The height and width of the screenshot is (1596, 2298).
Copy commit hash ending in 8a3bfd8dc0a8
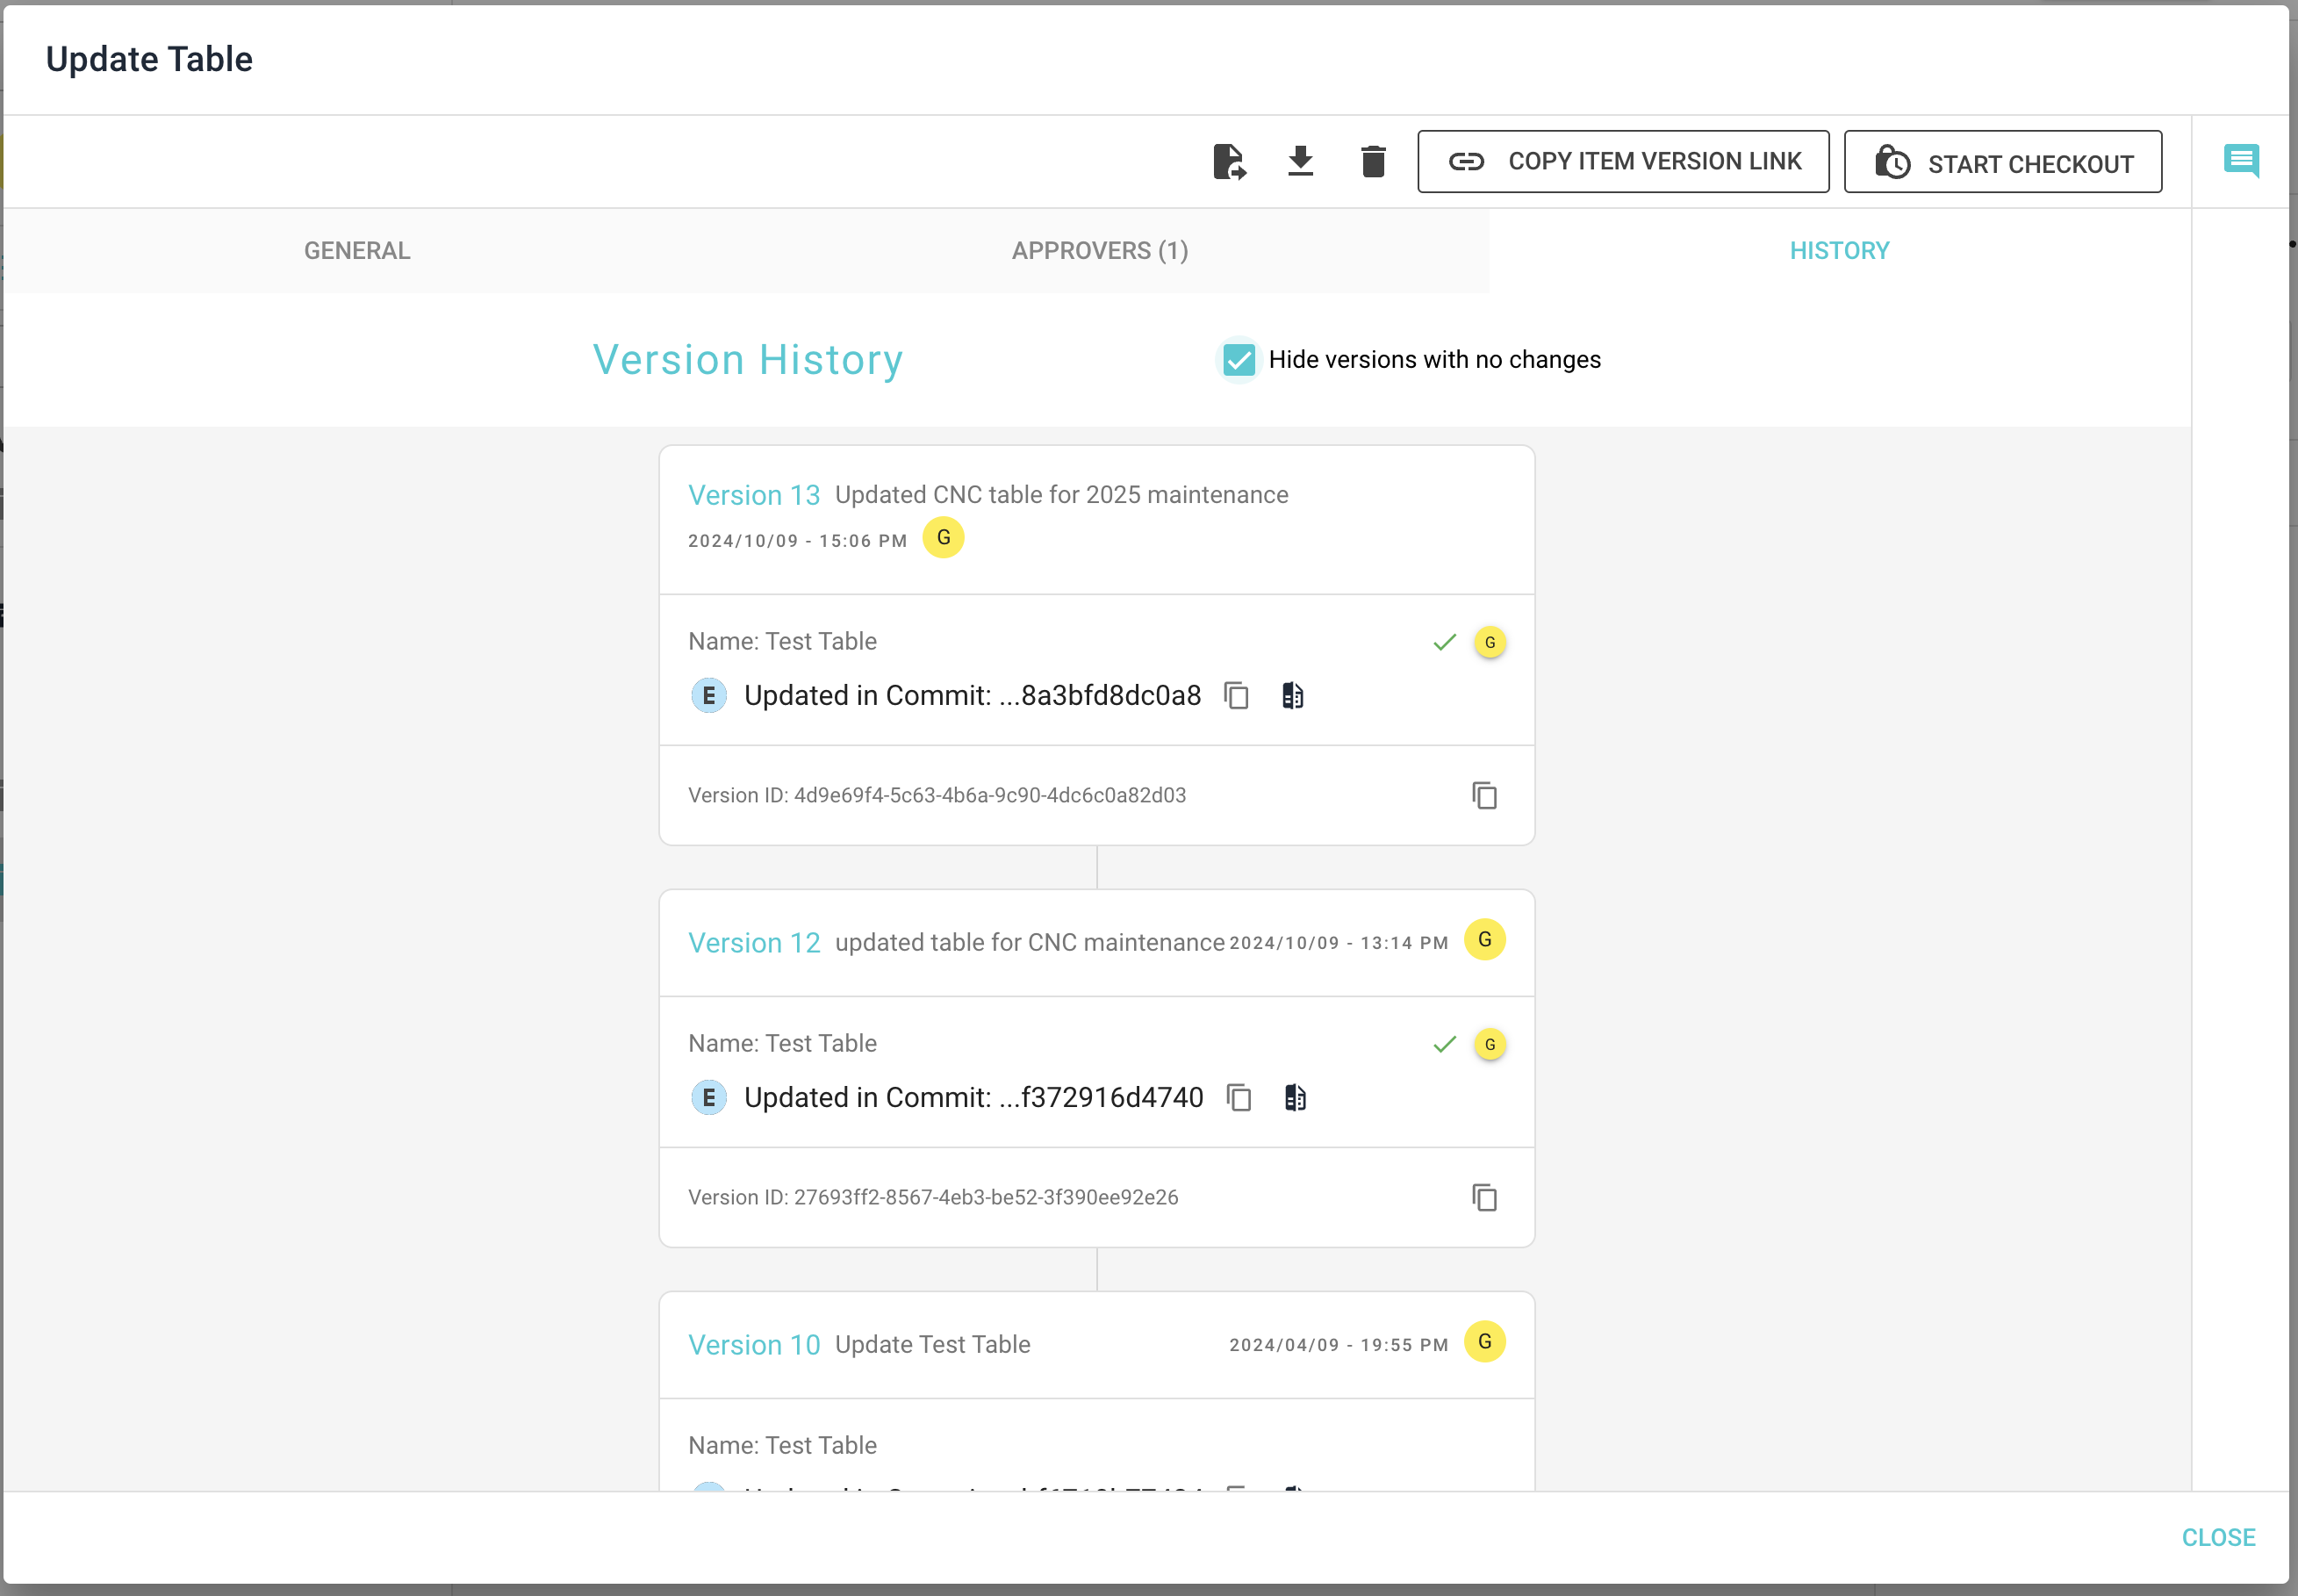coord(1238,696)
